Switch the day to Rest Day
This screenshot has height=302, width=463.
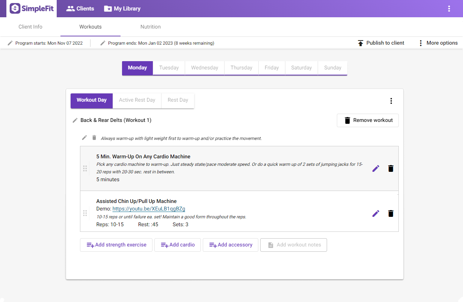177,100
